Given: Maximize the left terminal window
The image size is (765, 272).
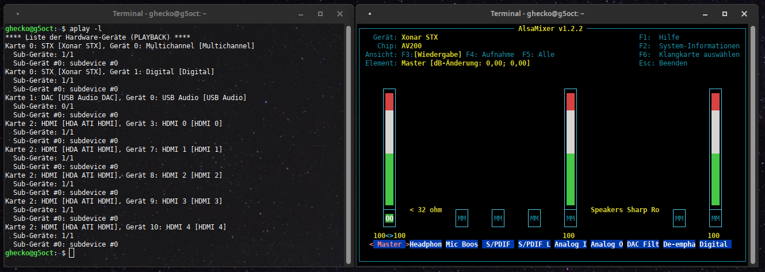Looking at the screenshot, I should coord(322,13).
